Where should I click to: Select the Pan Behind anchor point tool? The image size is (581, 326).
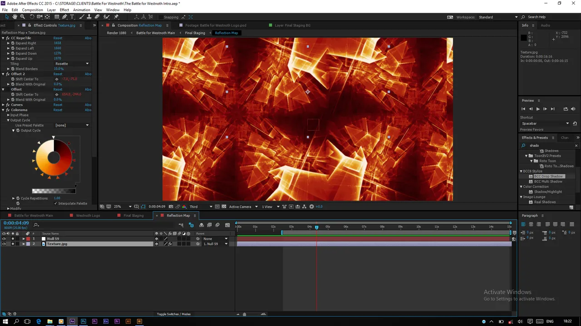tap(47, 17)
